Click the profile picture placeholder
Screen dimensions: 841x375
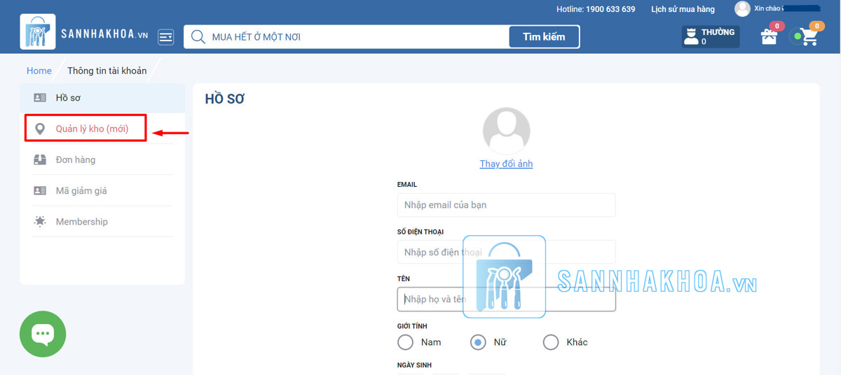(x=506, y=132)
